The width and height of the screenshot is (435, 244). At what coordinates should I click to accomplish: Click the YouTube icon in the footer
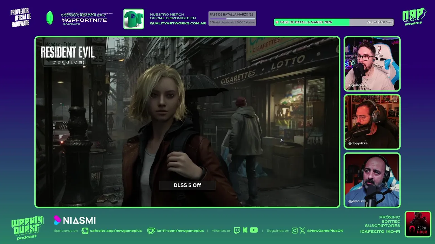coord(254,230)
